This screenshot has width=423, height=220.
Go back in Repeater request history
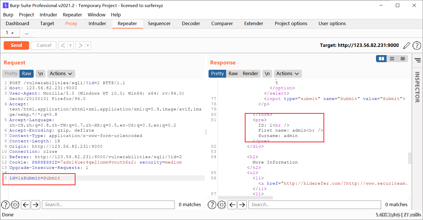[x=63, y=45]
